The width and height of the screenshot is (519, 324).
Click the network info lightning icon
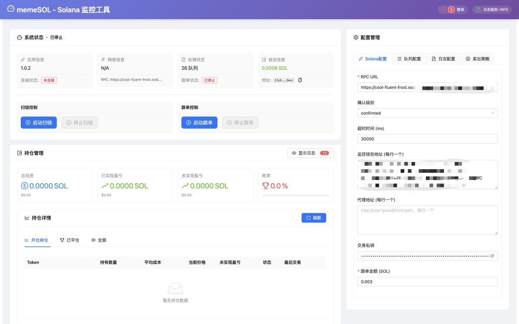(103, 60)
